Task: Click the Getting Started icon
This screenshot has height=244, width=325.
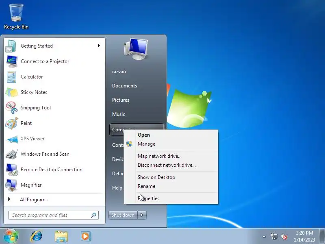Action: (11, 46)
